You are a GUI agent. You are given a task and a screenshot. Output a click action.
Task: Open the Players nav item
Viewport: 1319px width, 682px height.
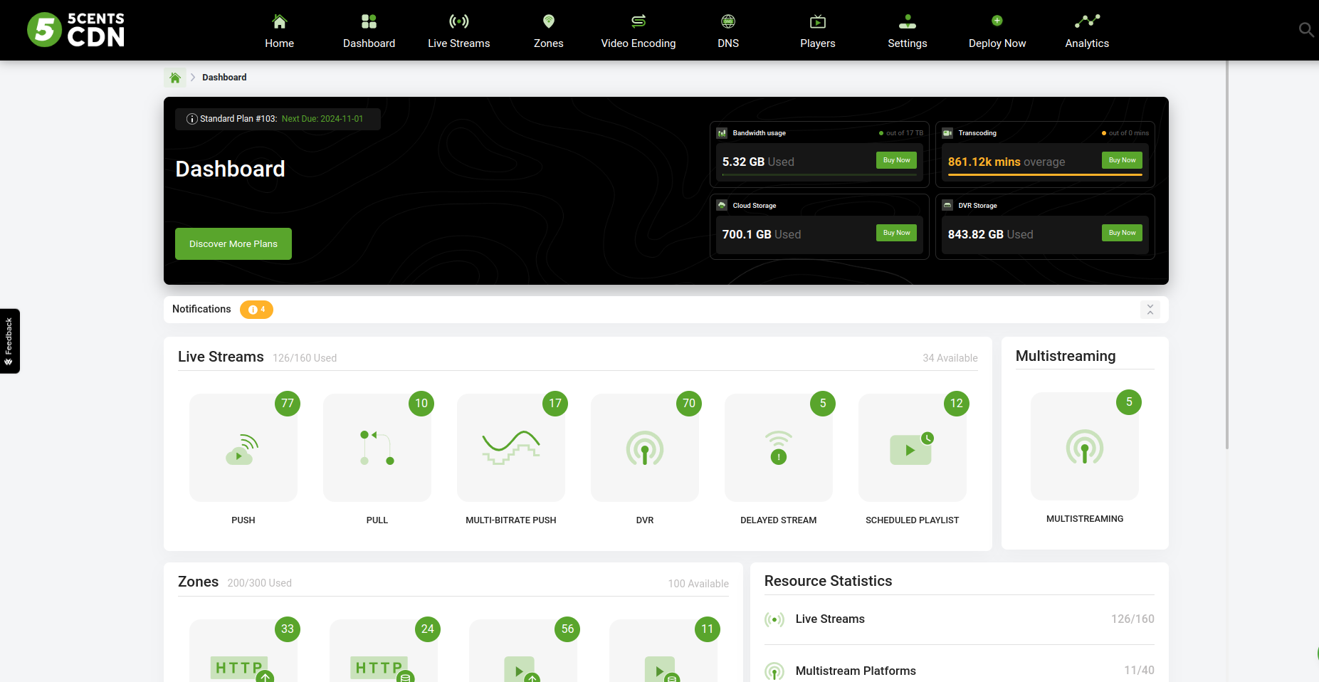pyautogui.click(x=818, y=31)
